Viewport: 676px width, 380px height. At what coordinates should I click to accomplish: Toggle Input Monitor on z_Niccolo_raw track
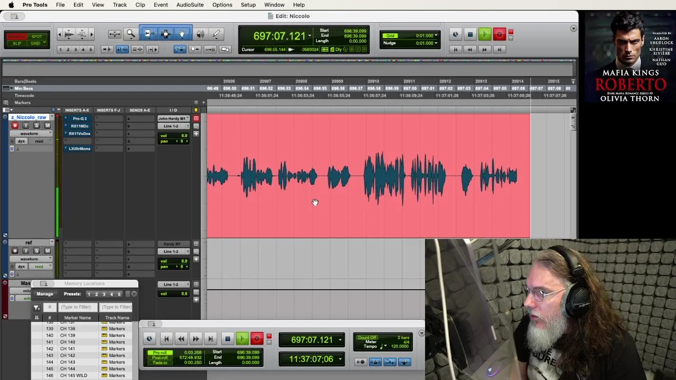click(26, 126)
